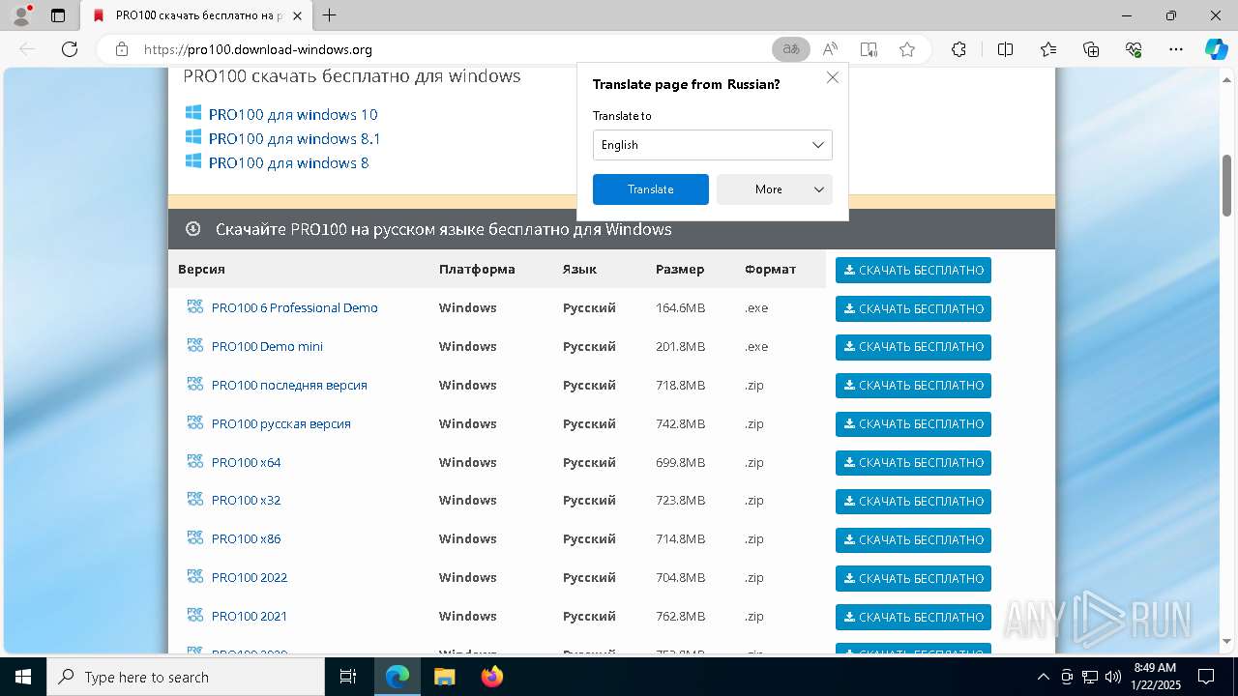Image resolution: width=1238 pixels, height=696 pixels.
Task: Download PRO100 2022
Action: click(913, 578)
